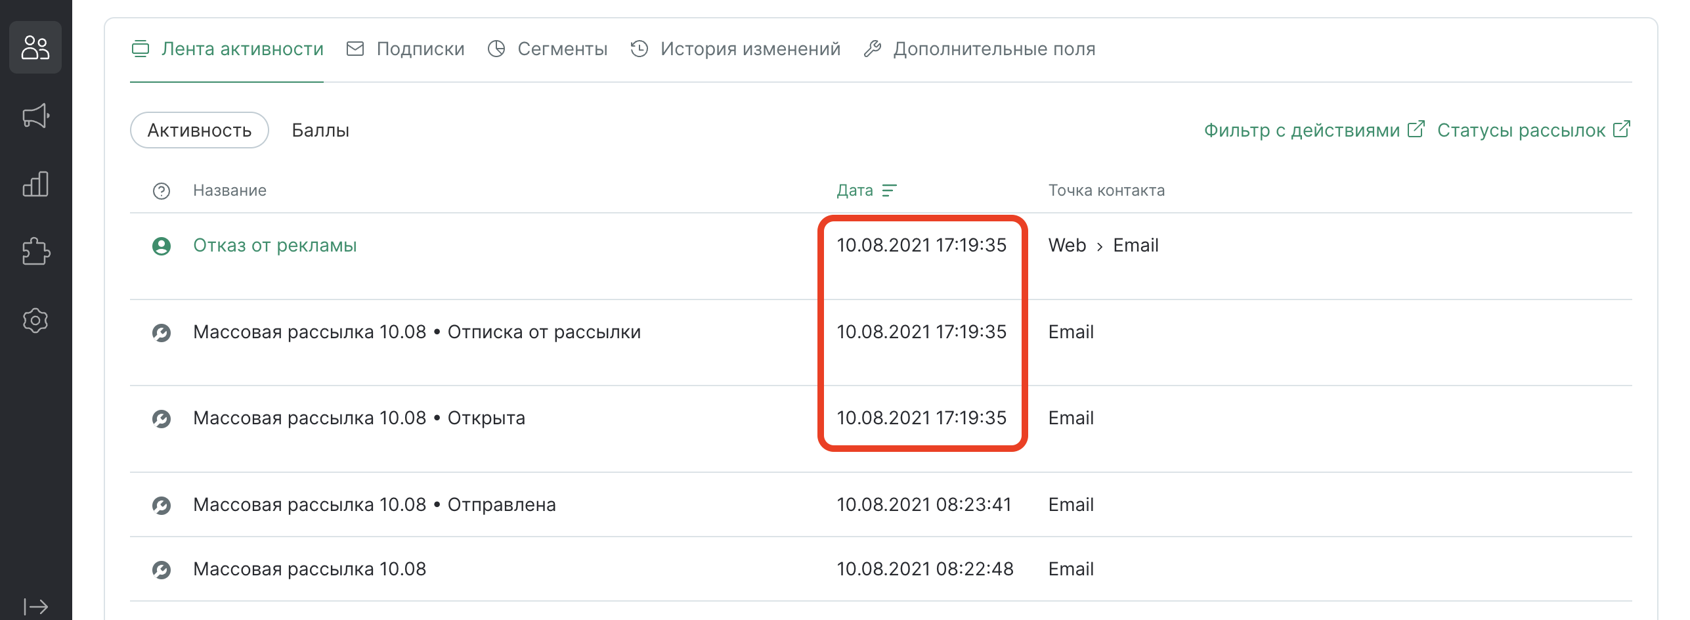Select the Активность pill button
The width and height of the screenshot is (1690, 620).
point(200,130)
